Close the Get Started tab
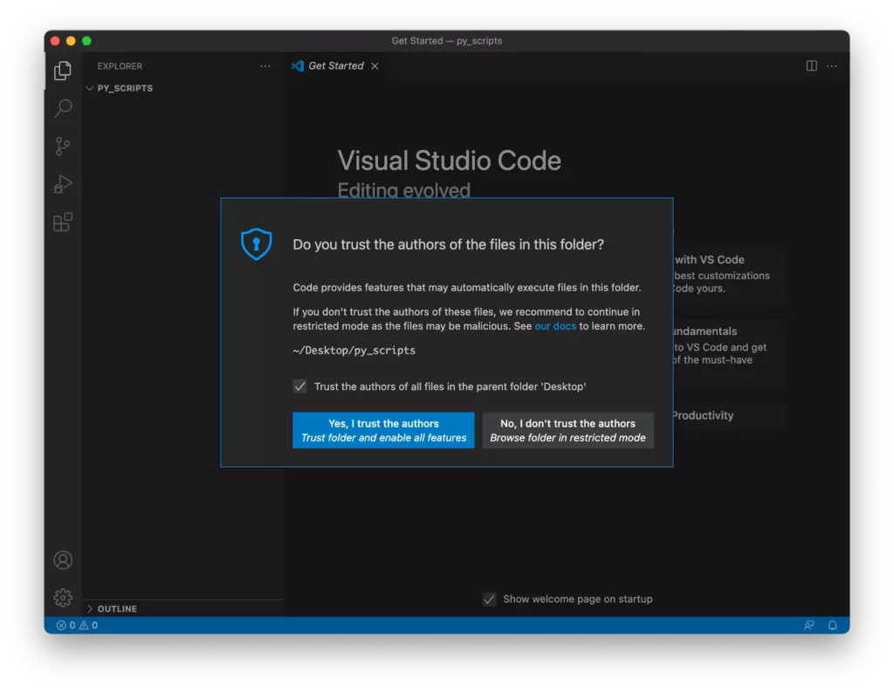 [x=375, y=66]
